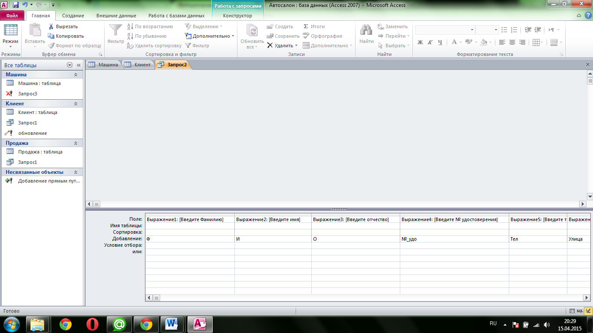The height and width of the screenshot is (333, 593).
Task: Click the Вставить paste icon
Action: click(35, 30)
